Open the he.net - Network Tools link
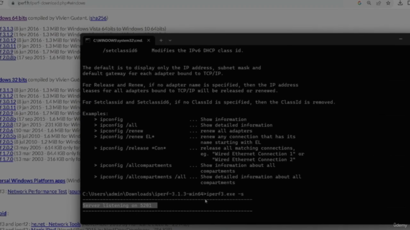The height and width of the screenshot is (230, 410). 56,224
